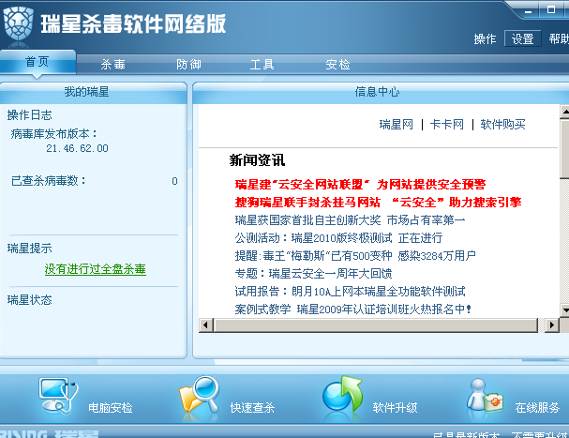Open the 防御 tab

188,65
